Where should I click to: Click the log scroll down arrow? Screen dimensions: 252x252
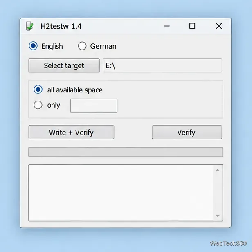point(218,216)
